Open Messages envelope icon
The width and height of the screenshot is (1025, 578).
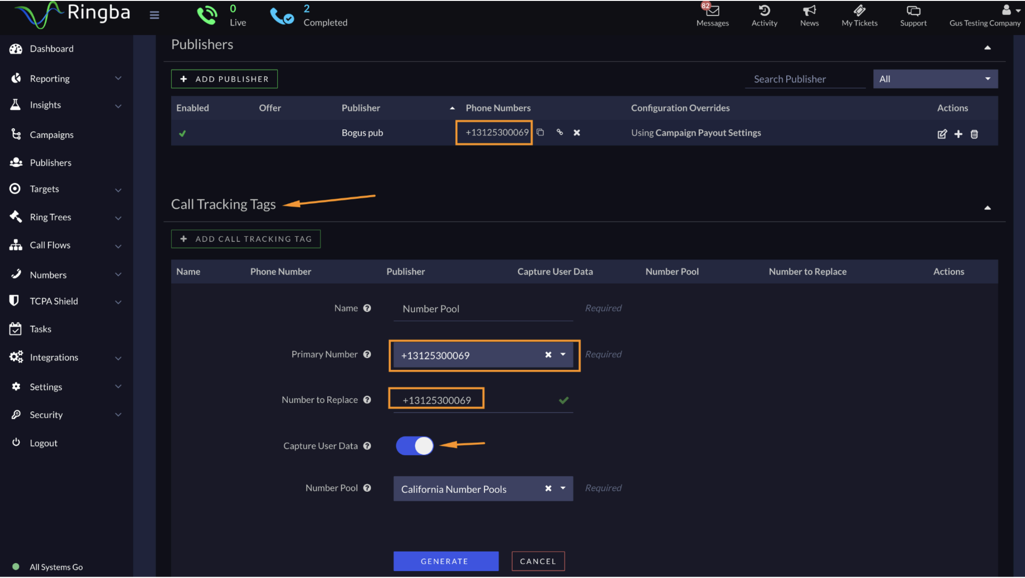pyautogui.click(x=712, y=11)
